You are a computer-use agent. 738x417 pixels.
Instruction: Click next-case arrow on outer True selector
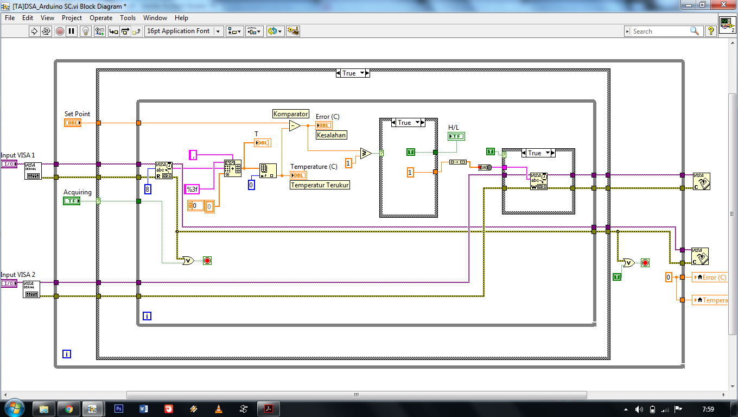click(x=367, y=73)
